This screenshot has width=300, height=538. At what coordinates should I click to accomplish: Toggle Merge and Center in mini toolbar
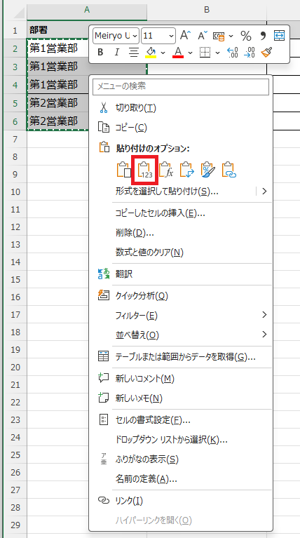(x=279, y=36)
